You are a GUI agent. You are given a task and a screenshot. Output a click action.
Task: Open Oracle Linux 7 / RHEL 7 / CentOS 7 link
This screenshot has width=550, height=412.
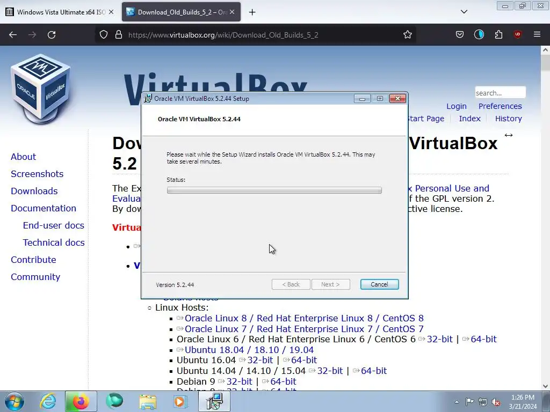(304, 329)
